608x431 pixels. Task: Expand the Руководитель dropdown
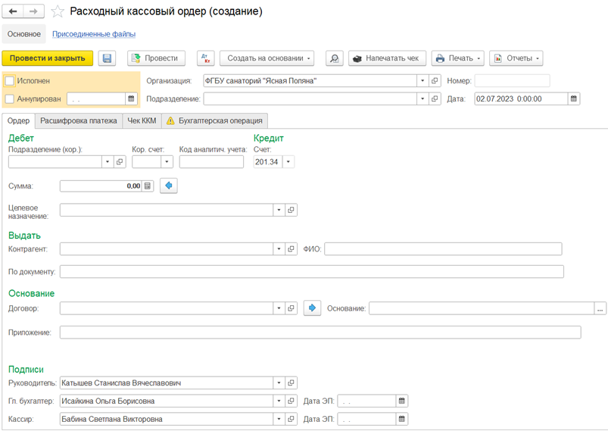279,383
